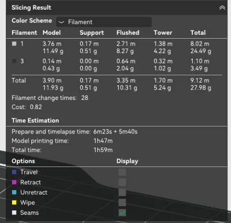This screenshot has height=223, width=231.
Task: Click the Unretract option label
Action: pos(33,192)
